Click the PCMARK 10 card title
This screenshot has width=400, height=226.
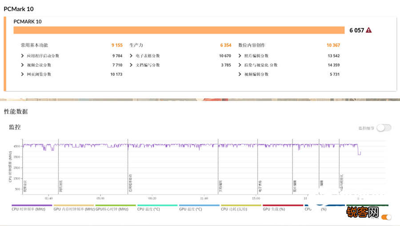tap(28, 22)
